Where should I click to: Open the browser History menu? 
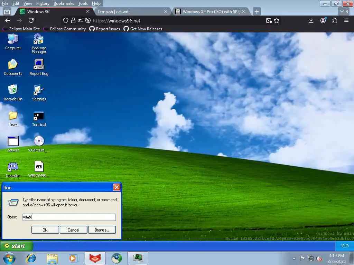[43, 3]
